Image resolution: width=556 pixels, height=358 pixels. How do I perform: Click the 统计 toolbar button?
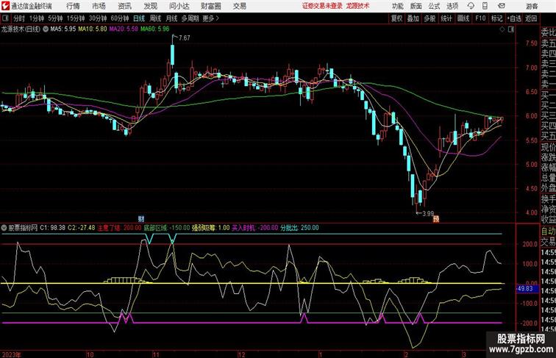[446, 18]
